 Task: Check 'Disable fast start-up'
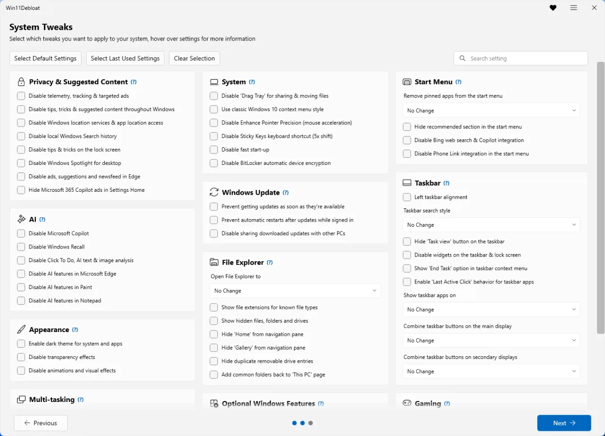[214, 149]
